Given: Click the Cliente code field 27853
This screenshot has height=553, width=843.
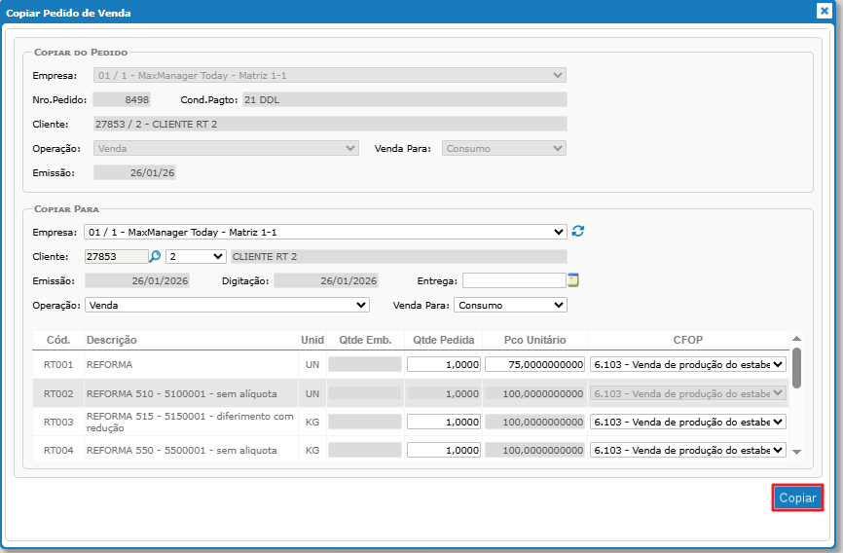Looking at the screenshot, I should 116,256.
